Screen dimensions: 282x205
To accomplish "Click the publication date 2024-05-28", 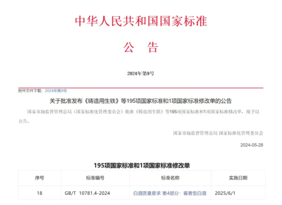I will pos(251,145).
